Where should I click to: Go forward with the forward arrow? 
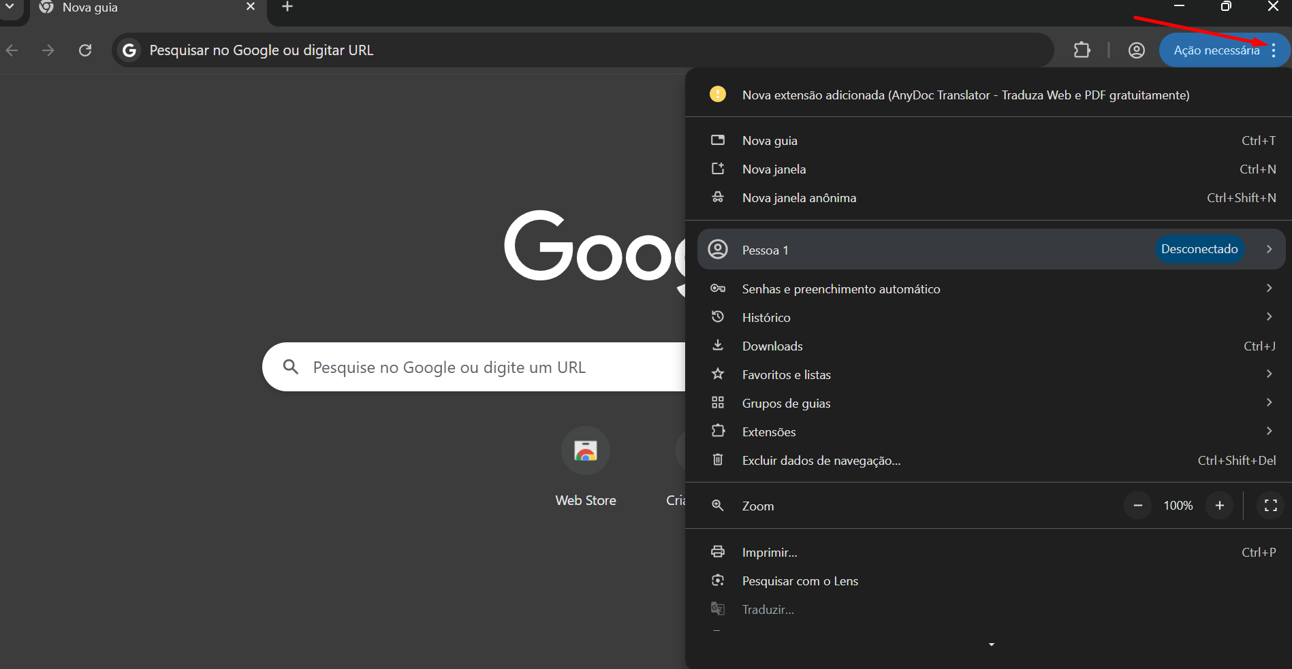tap(48, 50)
